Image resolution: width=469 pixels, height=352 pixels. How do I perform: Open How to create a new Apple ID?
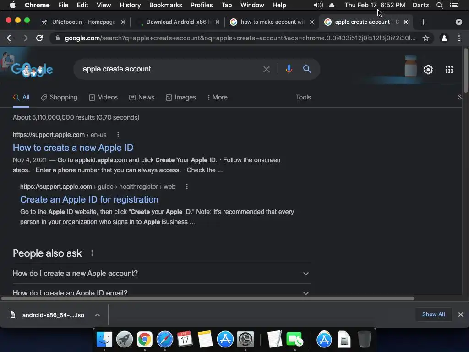(73, 148)
